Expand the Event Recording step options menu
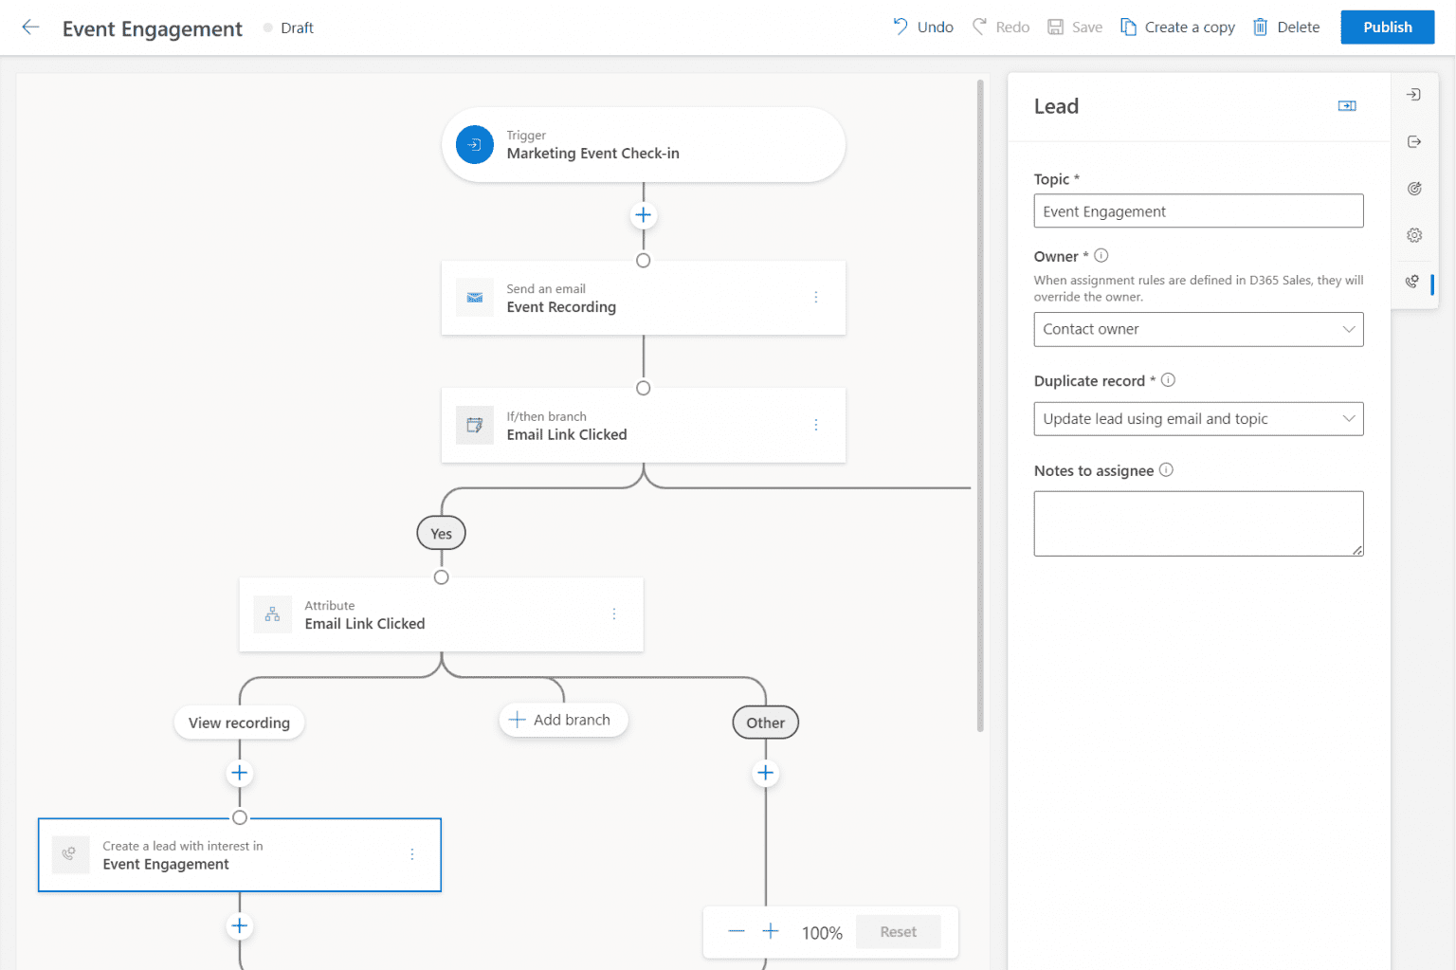Image resolution: width=1456 pixels, height=970 pixels. click(816, 297)
